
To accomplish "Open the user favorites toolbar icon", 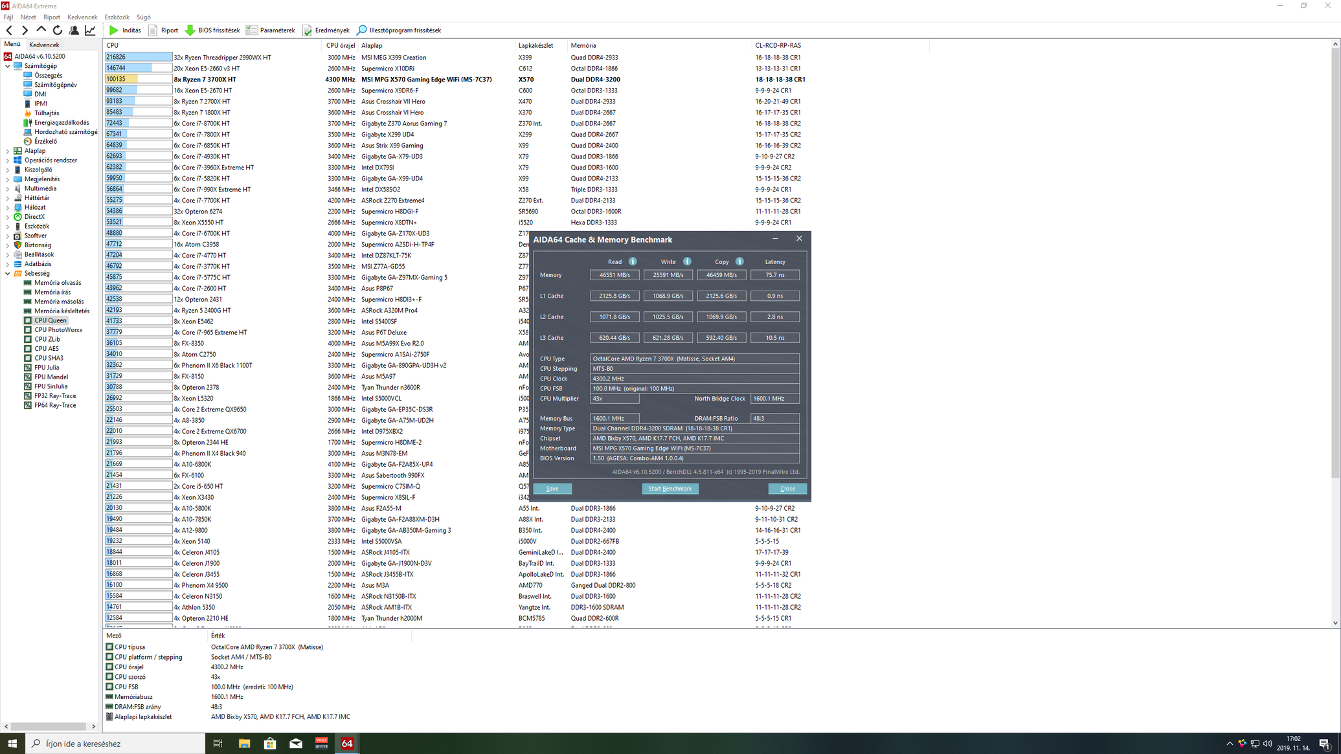I will point(74,30).
